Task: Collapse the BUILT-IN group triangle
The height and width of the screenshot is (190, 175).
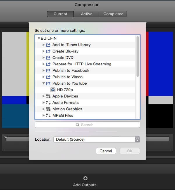Action: pos(39,39)
